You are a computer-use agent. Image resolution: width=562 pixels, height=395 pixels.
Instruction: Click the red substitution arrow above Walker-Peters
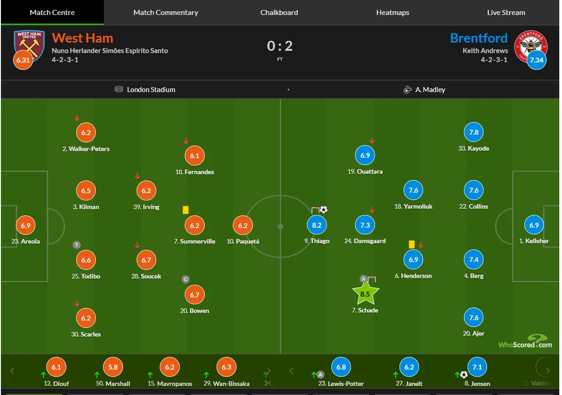(77, 118)
